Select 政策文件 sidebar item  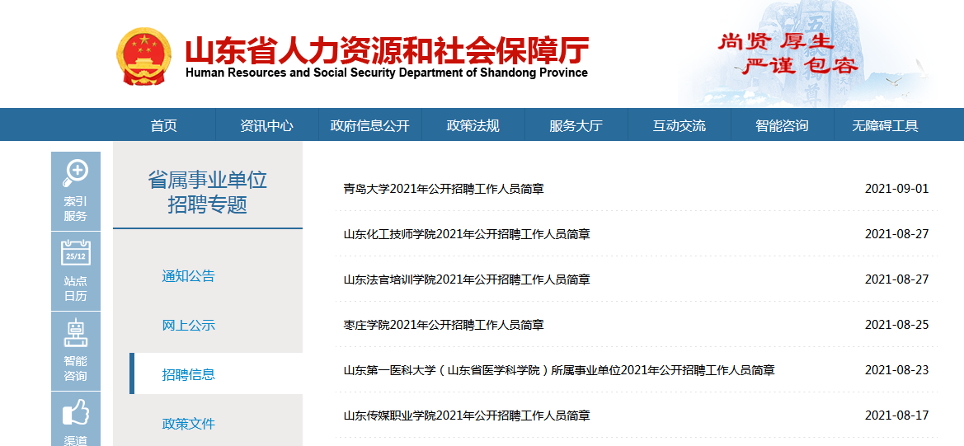[x=188, y=424]
